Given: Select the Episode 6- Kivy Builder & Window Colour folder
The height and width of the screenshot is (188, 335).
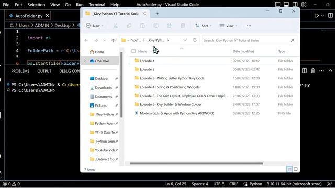Looking at the screenshot, I should (x=171, y=104).
